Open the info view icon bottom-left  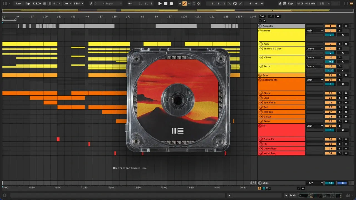(x=5, y=195)
